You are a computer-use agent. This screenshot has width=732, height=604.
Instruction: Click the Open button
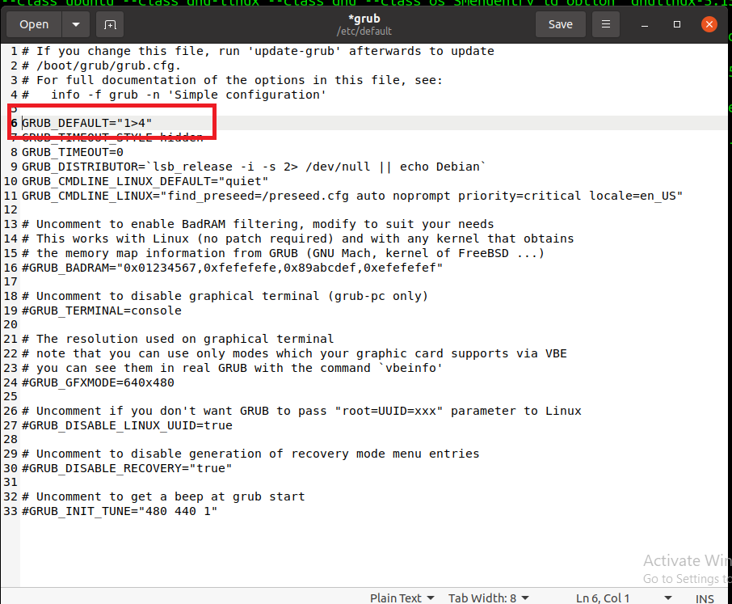pyautogui.click(x=34, y=24)
